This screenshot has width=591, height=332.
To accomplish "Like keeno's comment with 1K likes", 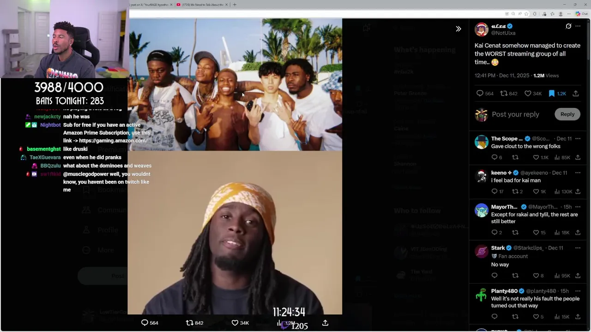I will [539, 192].
